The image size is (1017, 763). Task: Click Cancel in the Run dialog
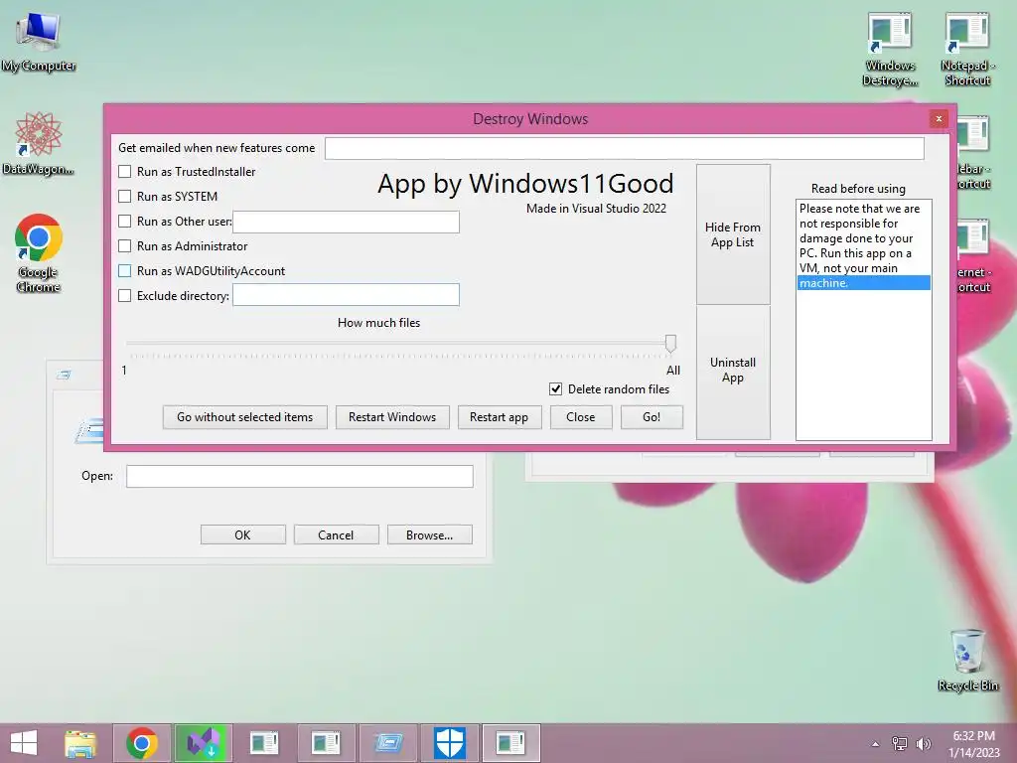click(336, 534)
